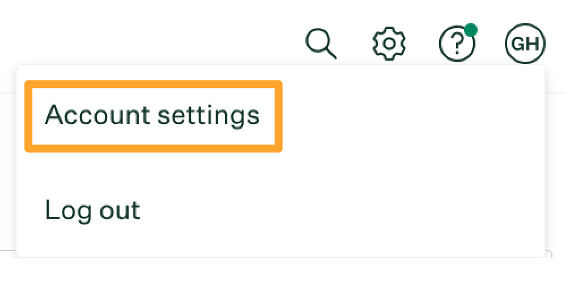
Task: Click the orange-highlighted Account settings entry
Action: click(x=154, y=116)
